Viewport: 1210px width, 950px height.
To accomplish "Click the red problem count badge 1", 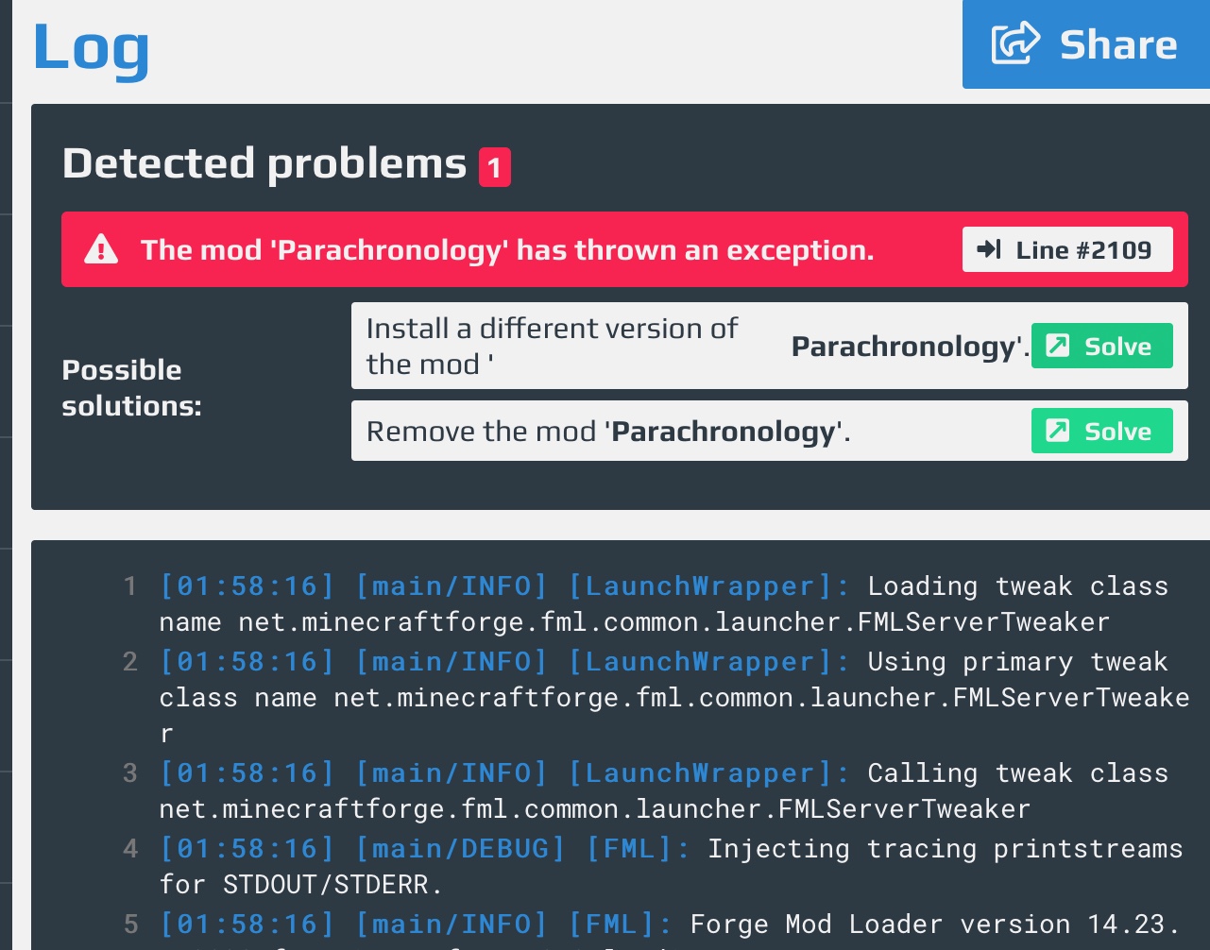I will pyautogui.click(x=495, y=168).
